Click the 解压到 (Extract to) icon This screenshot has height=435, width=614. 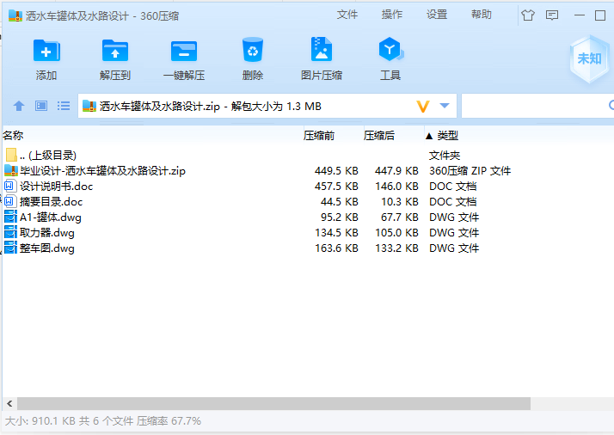point(114,51)
